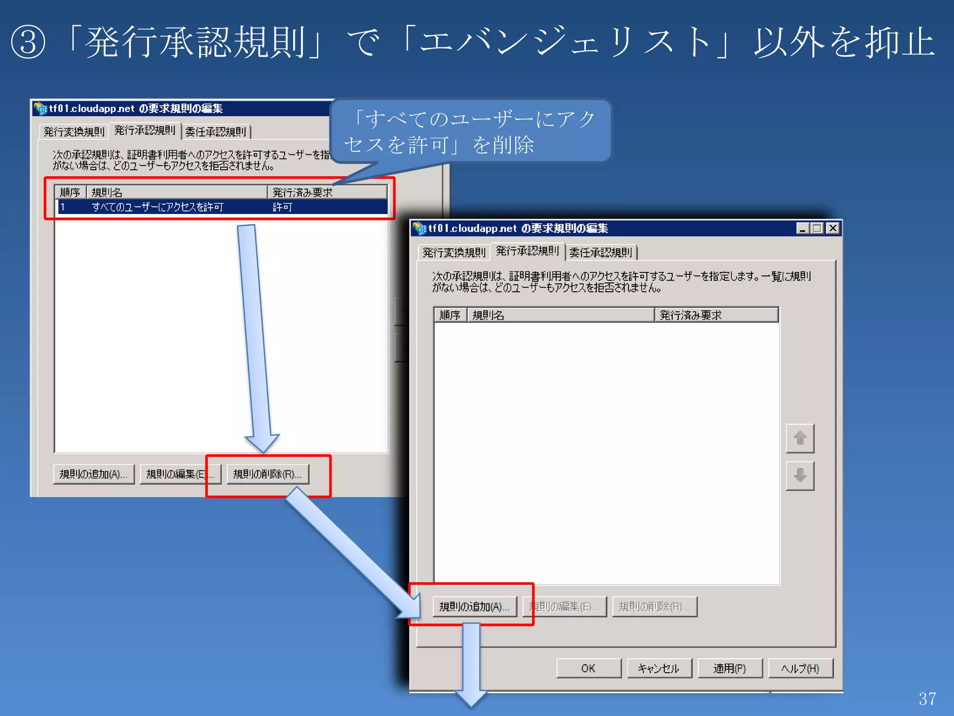Click the キャンセル button

pyautogui.click(x=659, y=668)
